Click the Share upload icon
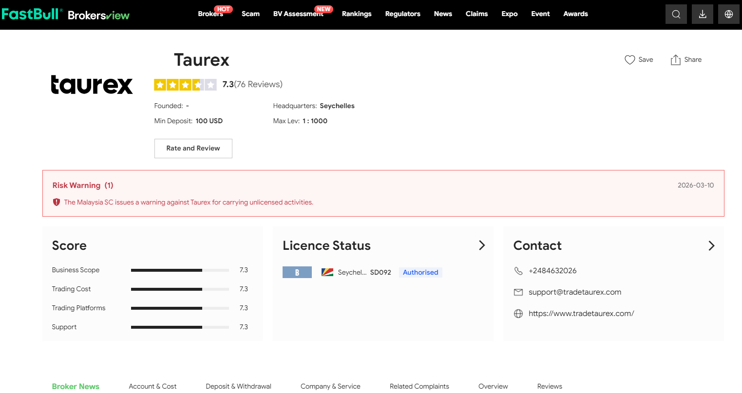 coord(675,60)
